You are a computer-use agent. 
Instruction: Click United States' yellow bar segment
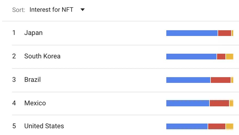230,126
